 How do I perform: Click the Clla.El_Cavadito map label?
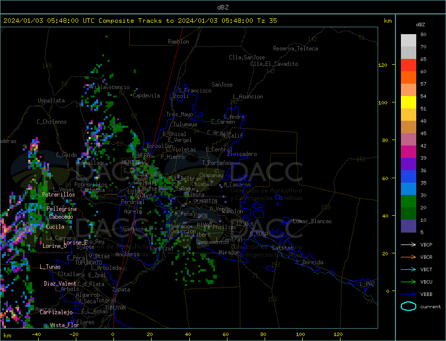pyautogui.click(x=274, y=64)
